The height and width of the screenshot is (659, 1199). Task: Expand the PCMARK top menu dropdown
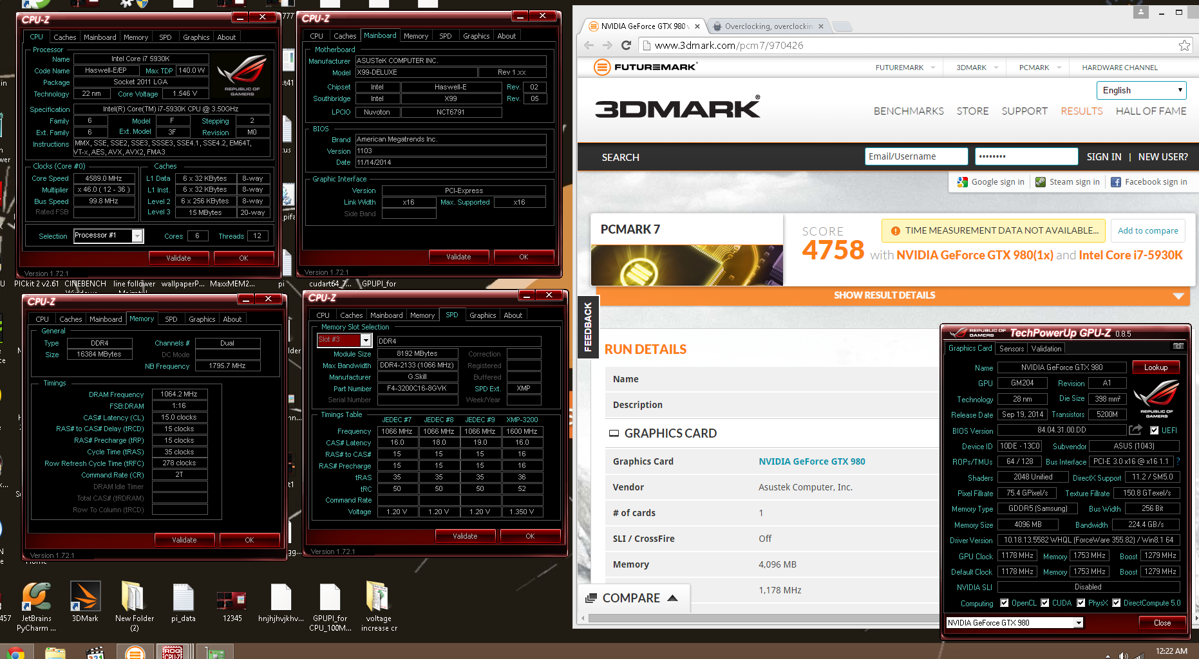(x=1059, y=68)
